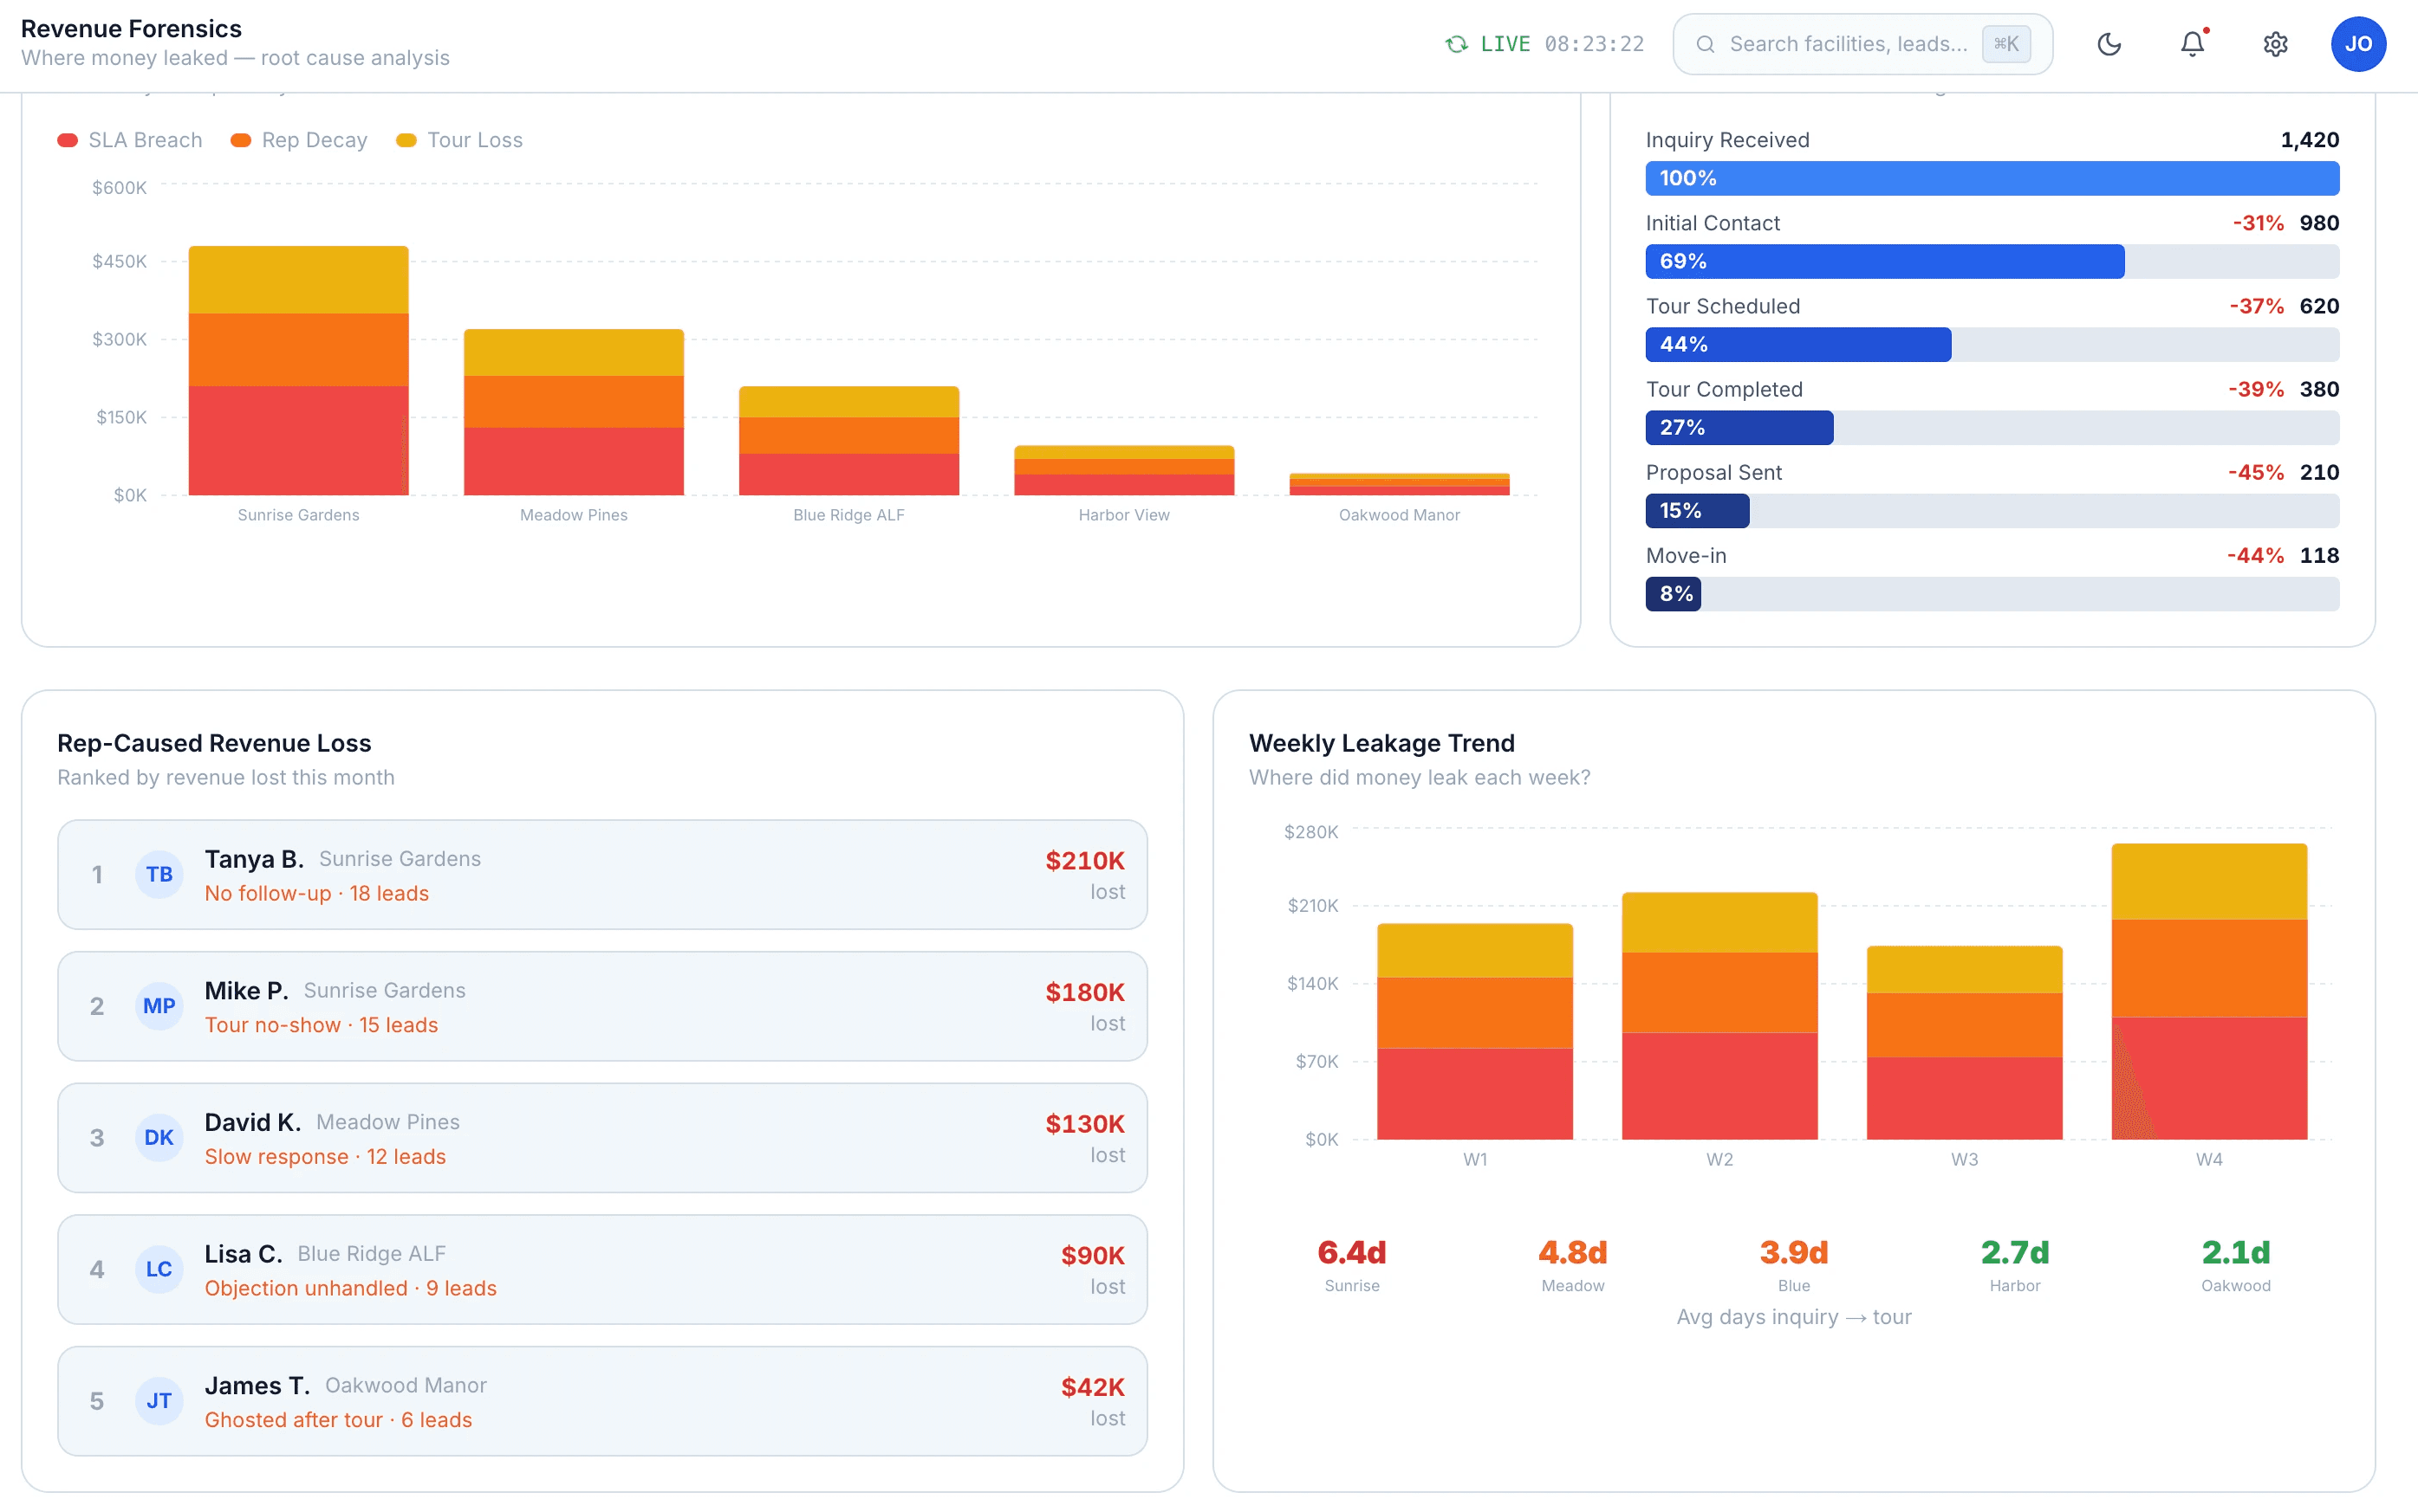The height and width of the screenshot is (1512, 2418).
Task: Open notifications bell icon
Action: coord(2192,44)
